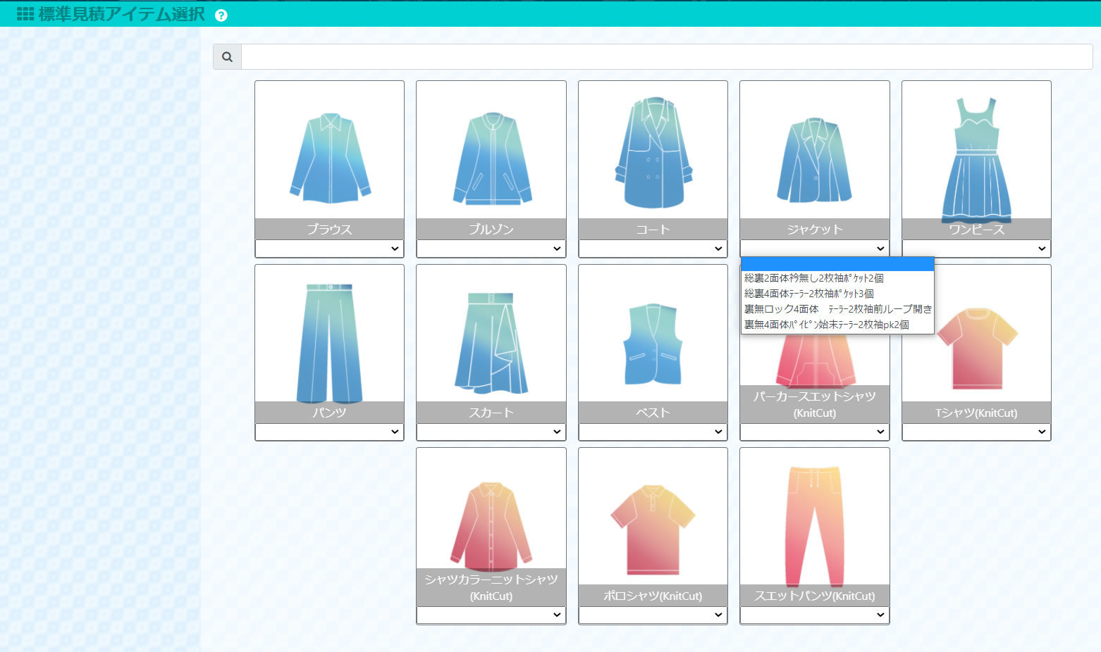Click the vest garment image

coord(653,344)
